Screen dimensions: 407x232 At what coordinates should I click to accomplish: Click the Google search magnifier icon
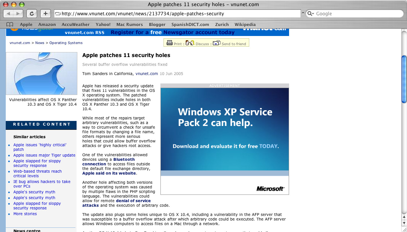pos(309,13)
